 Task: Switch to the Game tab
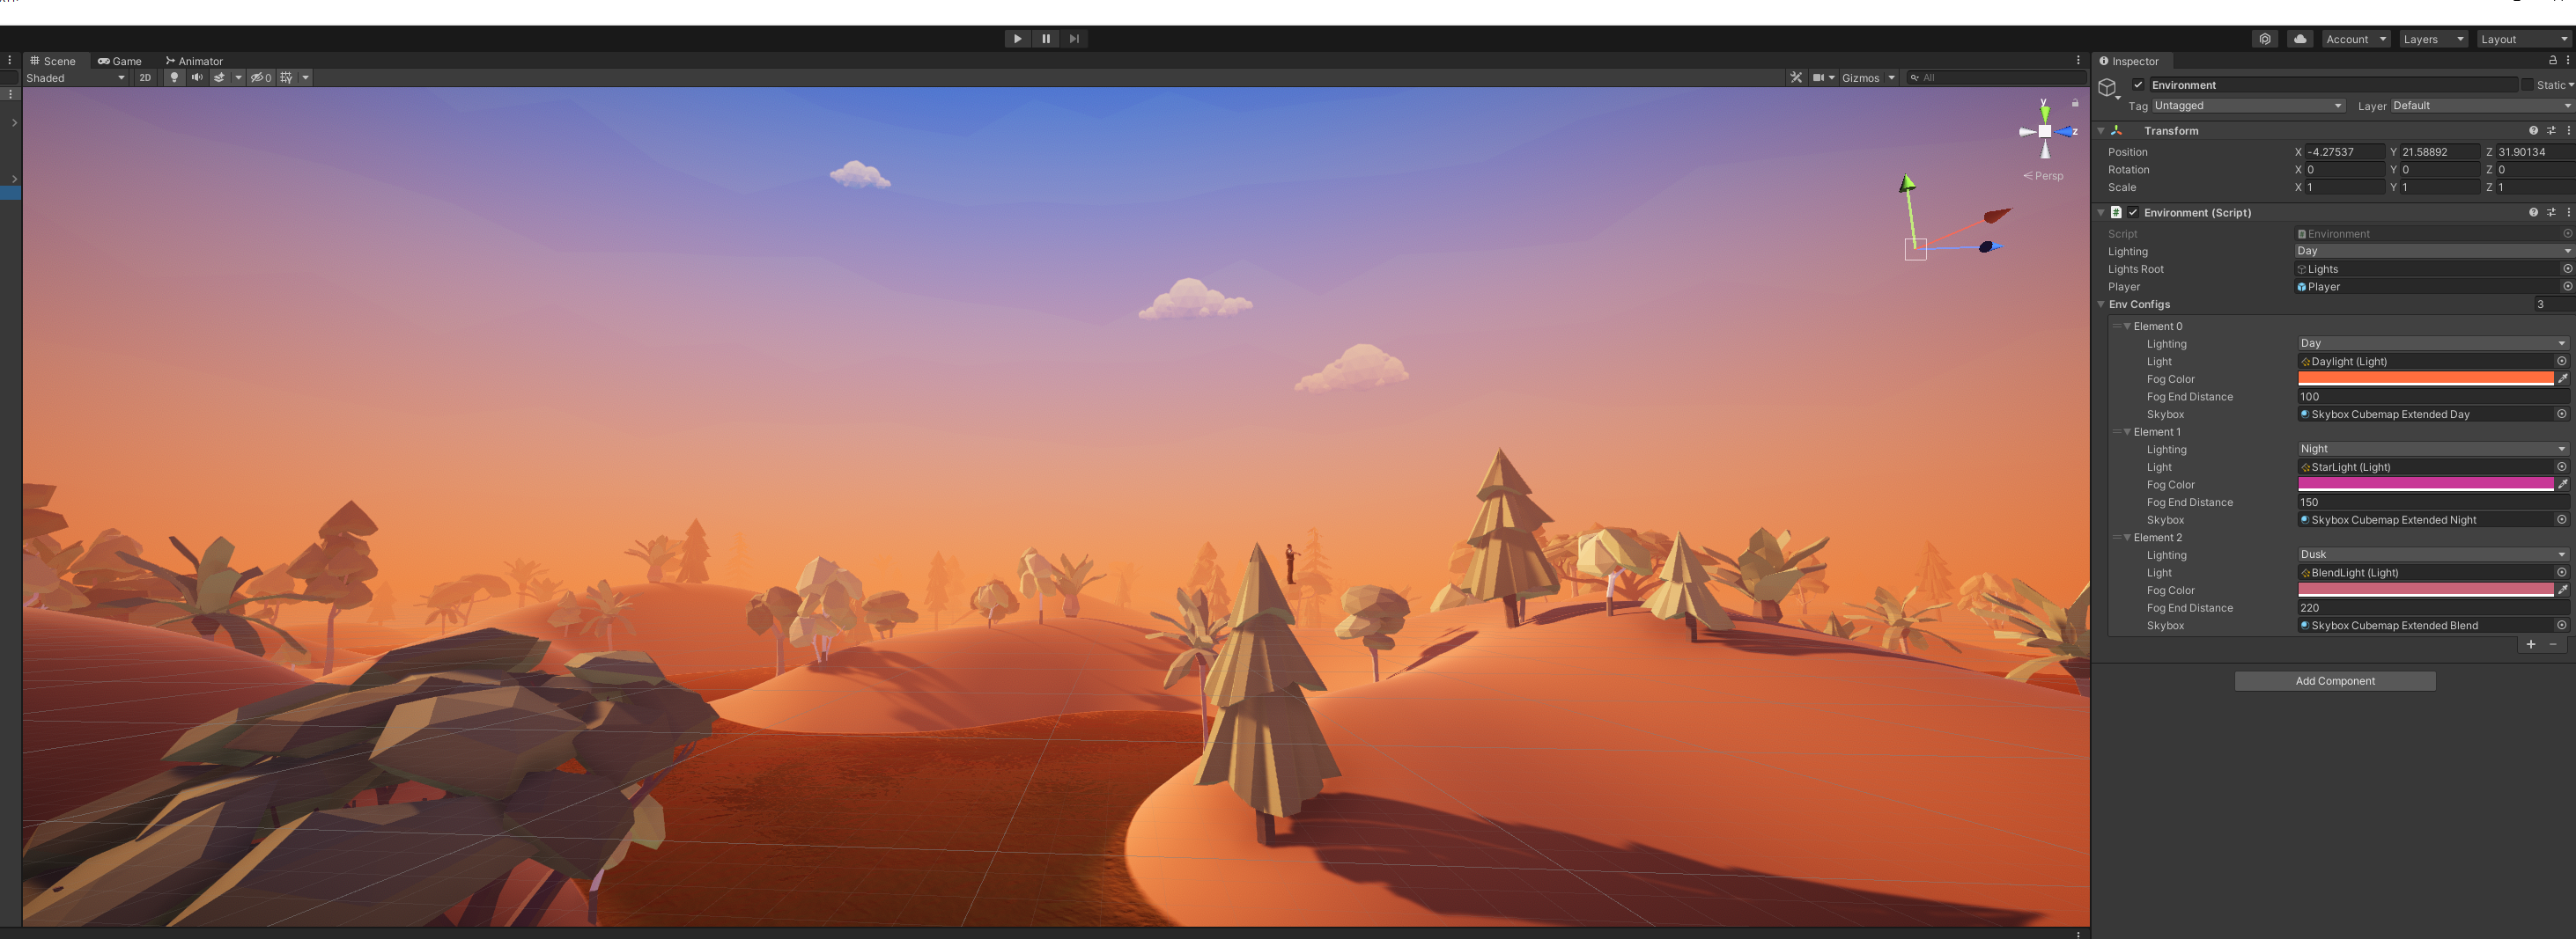(x=120, y=61)
